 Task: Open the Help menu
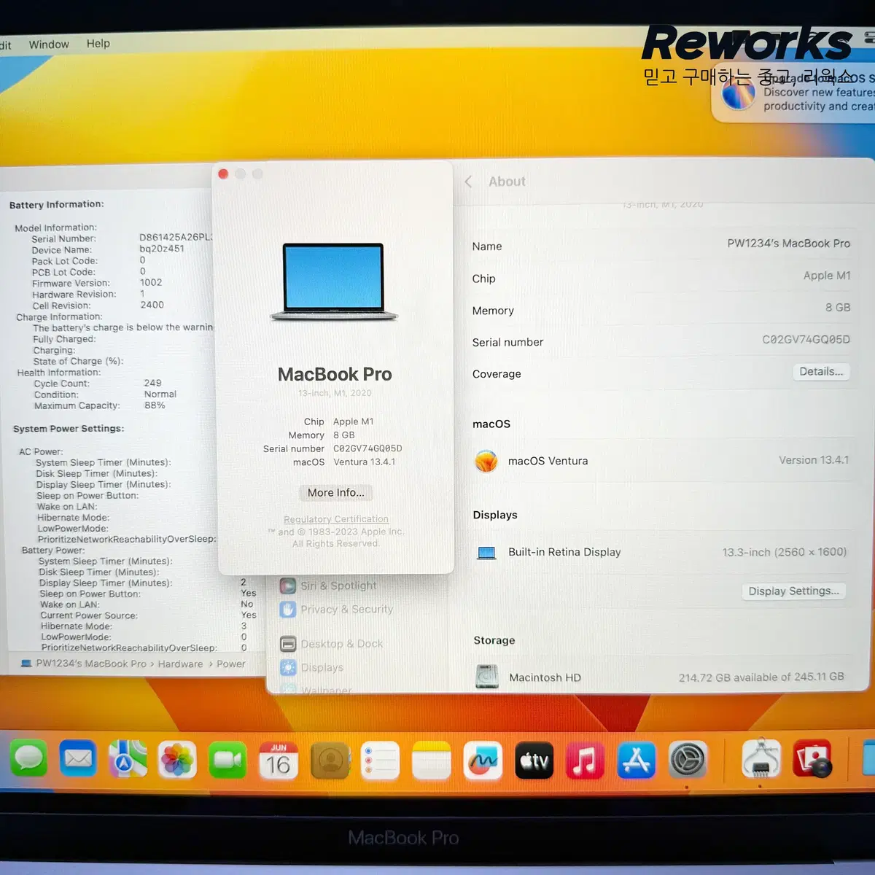[98, 44]
